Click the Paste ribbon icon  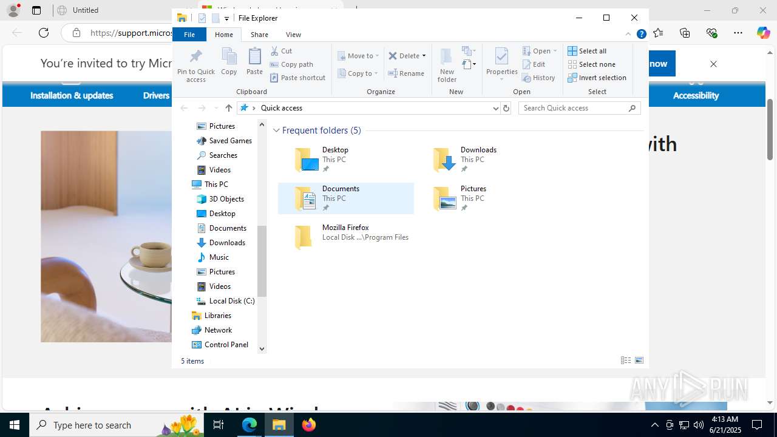254,61
